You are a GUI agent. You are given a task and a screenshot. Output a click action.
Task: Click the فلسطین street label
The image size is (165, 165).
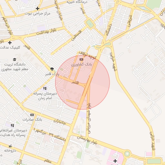click(76, 35)
